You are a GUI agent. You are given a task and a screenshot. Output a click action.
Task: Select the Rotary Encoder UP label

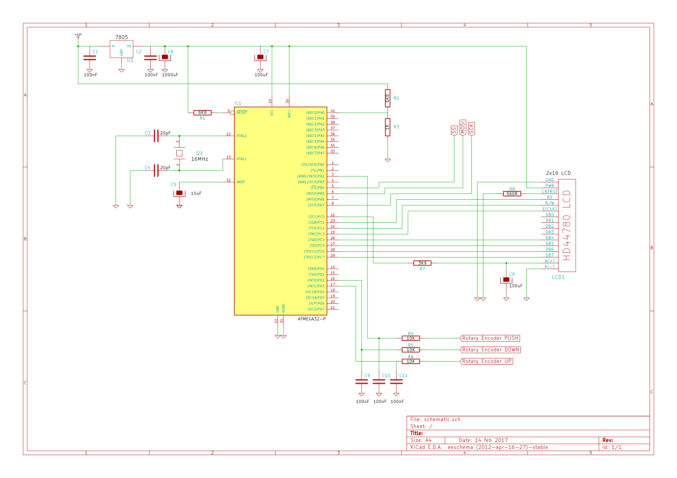point(486,361)
